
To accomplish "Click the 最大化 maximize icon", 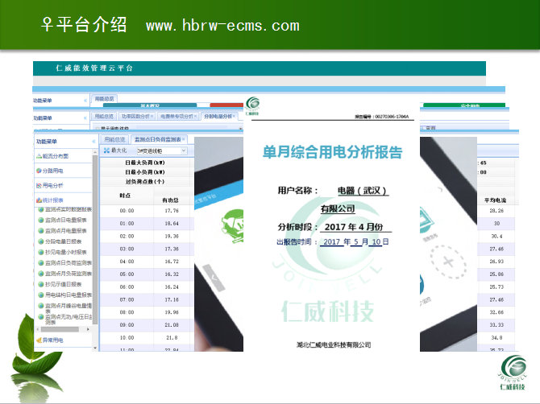I will point(106,150).
